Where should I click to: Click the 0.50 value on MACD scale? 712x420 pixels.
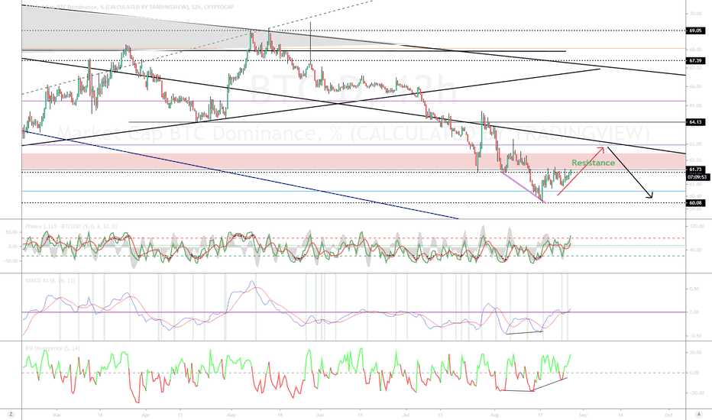(x=694, y=289)
